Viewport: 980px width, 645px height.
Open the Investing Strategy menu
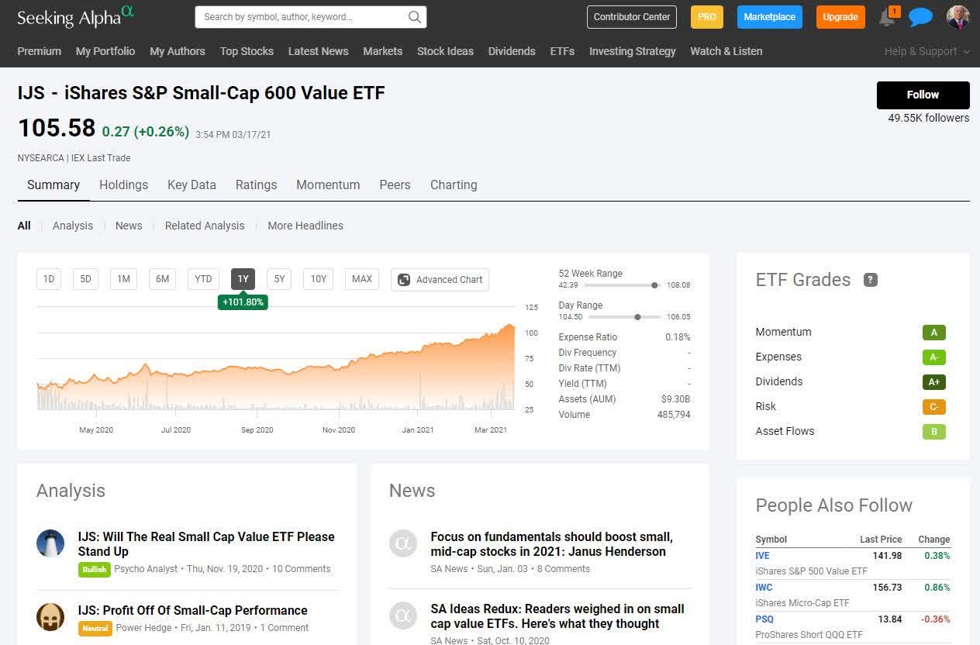(632, 51)
